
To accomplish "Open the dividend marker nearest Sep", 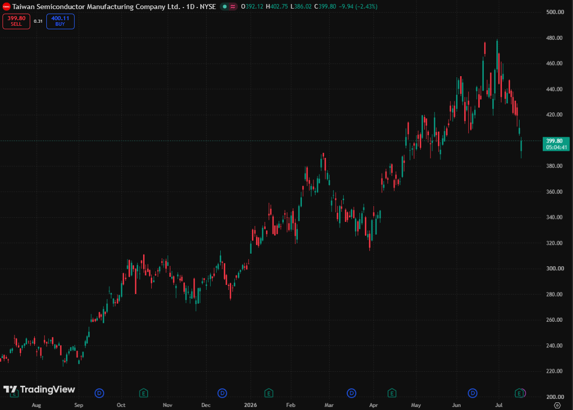I will 99,393.
